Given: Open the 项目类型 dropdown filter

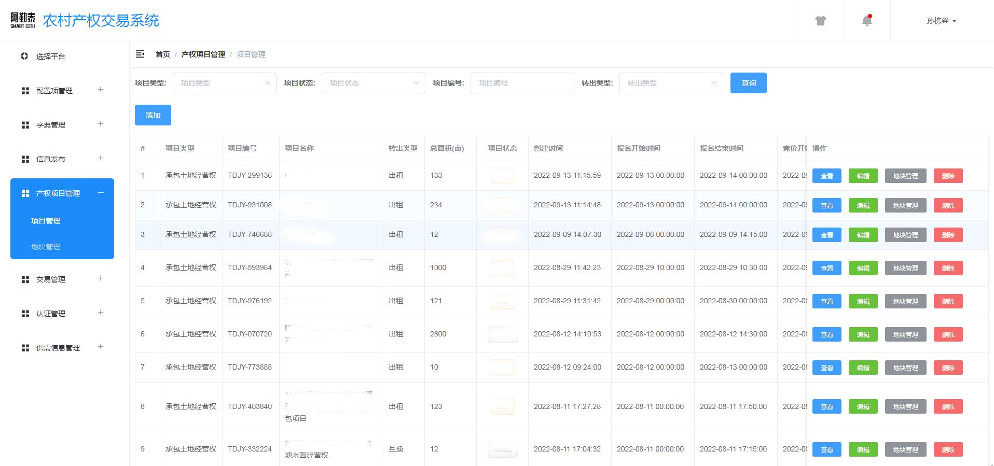Looking at the screenshot, I should point(225,83).
